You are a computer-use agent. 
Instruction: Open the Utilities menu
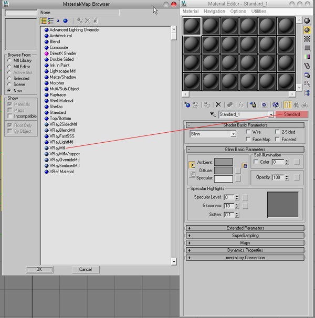pos(259,11)
